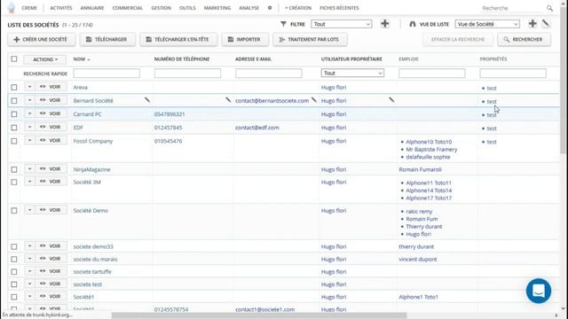Tick the EDF row checkbox

(x=14, y=128)
